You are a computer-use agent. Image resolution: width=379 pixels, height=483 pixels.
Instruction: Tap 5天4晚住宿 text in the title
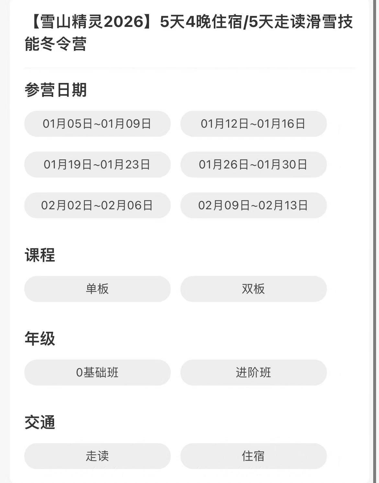click(x=201, y=22)
